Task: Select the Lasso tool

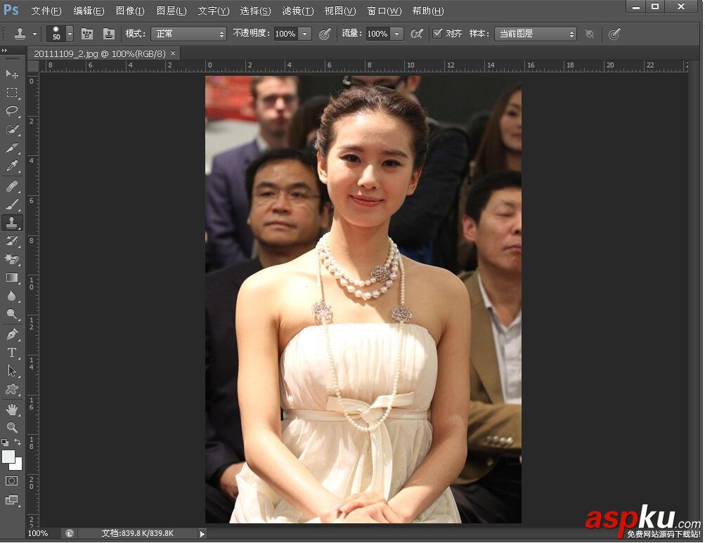Action: pos(11,111)
